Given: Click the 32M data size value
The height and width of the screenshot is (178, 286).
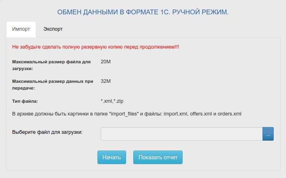Looking at the screenshot, I should click(x=106, y=81).
